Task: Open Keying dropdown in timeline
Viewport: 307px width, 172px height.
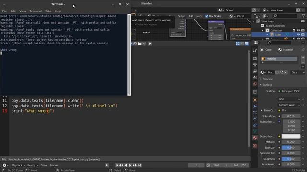Action: (x=33, y=165)
